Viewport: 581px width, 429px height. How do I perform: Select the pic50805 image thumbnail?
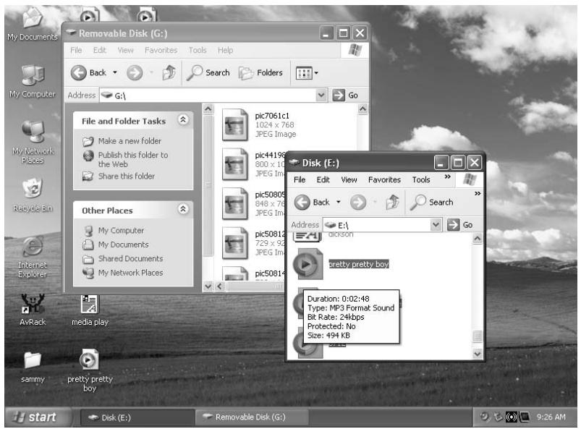[x=235, y=203]
